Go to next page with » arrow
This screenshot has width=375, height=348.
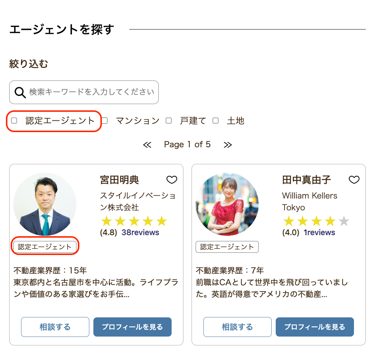point(228,145)
